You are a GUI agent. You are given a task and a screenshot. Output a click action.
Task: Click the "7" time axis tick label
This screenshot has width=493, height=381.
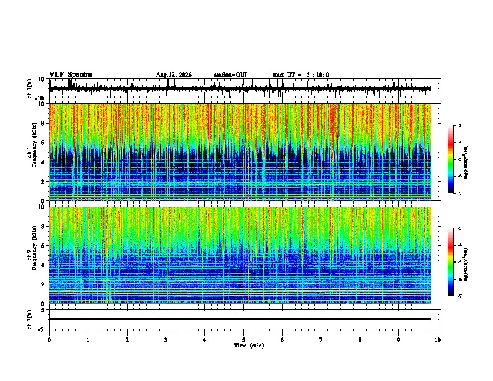pyautogui.click(x=321, y=340)
